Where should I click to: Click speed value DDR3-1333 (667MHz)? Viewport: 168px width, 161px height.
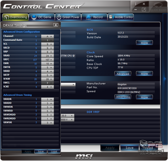[x=129, y=92]
